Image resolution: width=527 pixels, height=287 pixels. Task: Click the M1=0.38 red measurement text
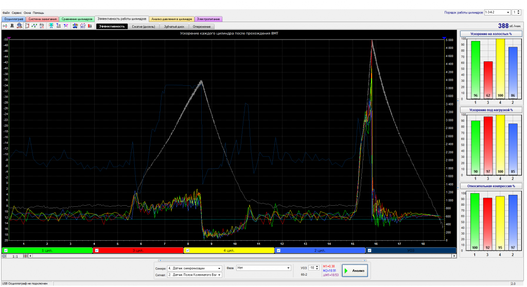point(329,266)
